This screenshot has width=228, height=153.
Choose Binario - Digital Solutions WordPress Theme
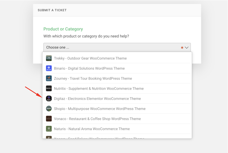[x=117, y=68]
